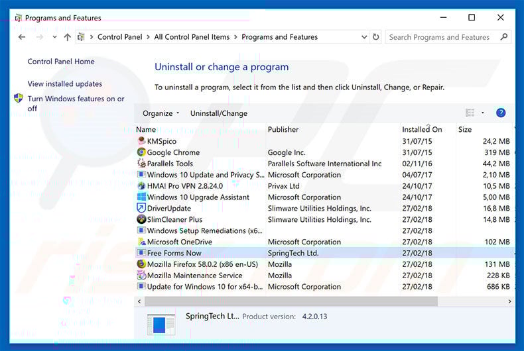Click the SpringTech Ltd. publisher cell

(x=293, y=253)
